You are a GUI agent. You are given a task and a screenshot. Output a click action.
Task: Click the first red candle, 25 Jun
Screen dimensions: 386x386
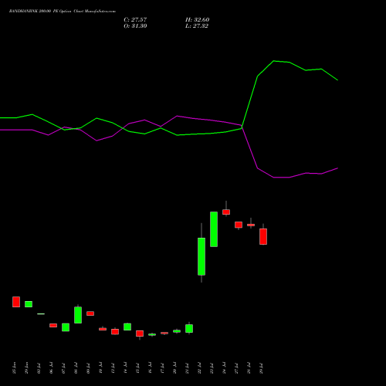pyautogui.click(x=16, y=302)
